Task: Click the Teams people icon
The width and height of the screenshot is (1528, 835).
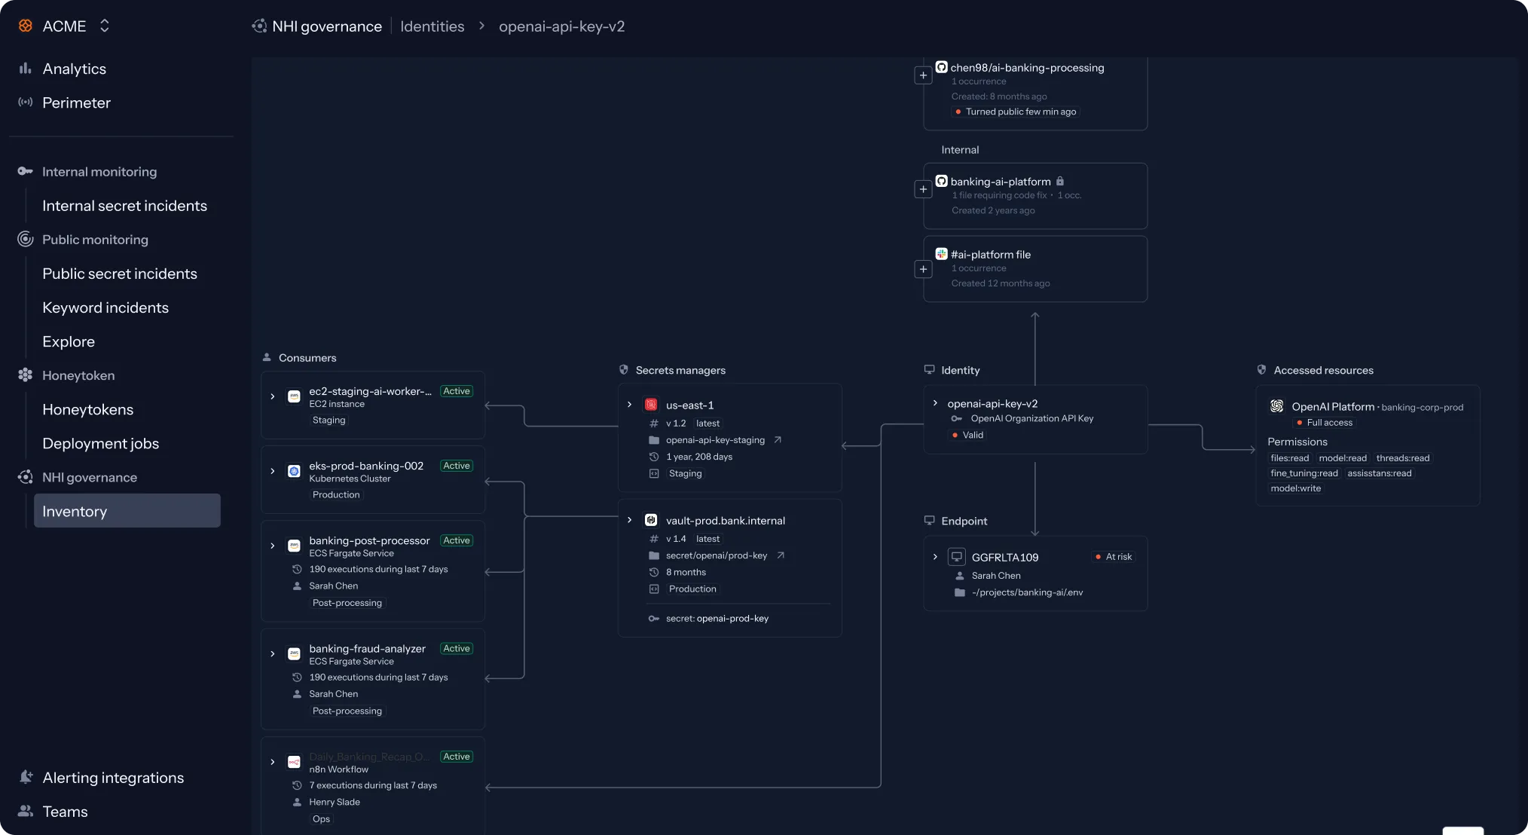Action: coord(26,811)
